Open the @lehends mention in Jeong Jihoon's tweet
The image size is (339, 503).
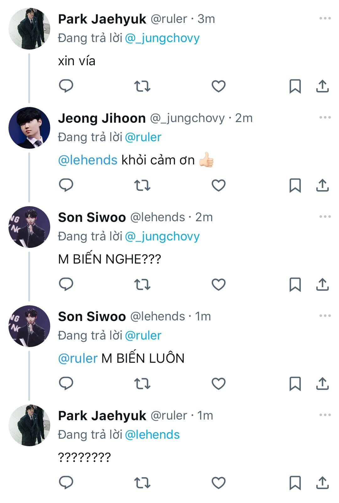coord(88,160)
